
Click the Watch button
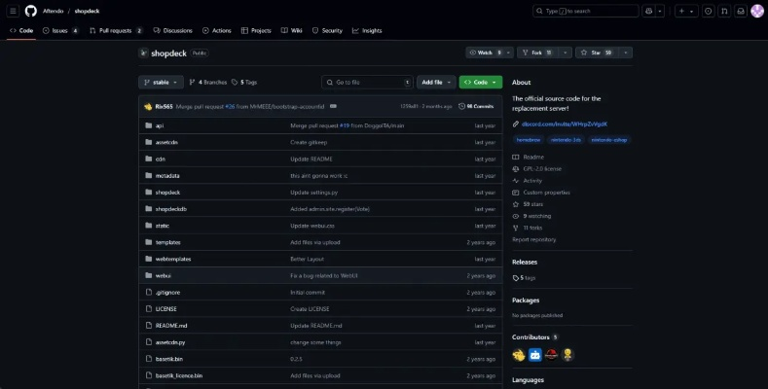coord(485,53)
